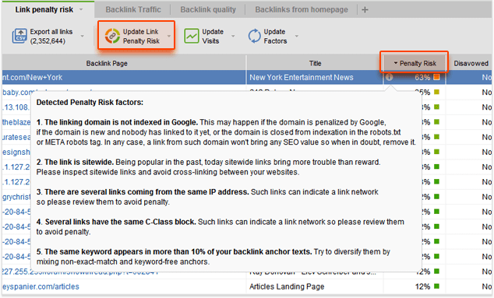This screenshot has width=494, height=298.
Task: Click the Update Link Penalty Risk label
Action: (x=141, y=37)
